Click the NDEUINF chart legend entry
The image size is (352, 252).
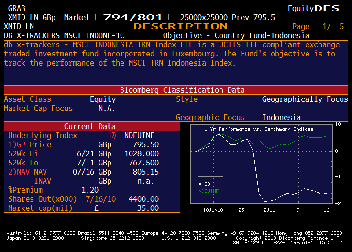pyautogui.click(x=209, y=191)
